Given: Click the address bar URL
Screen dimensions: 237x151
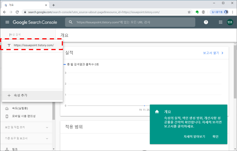Looking at the screenshot, I should click(94, 12).
